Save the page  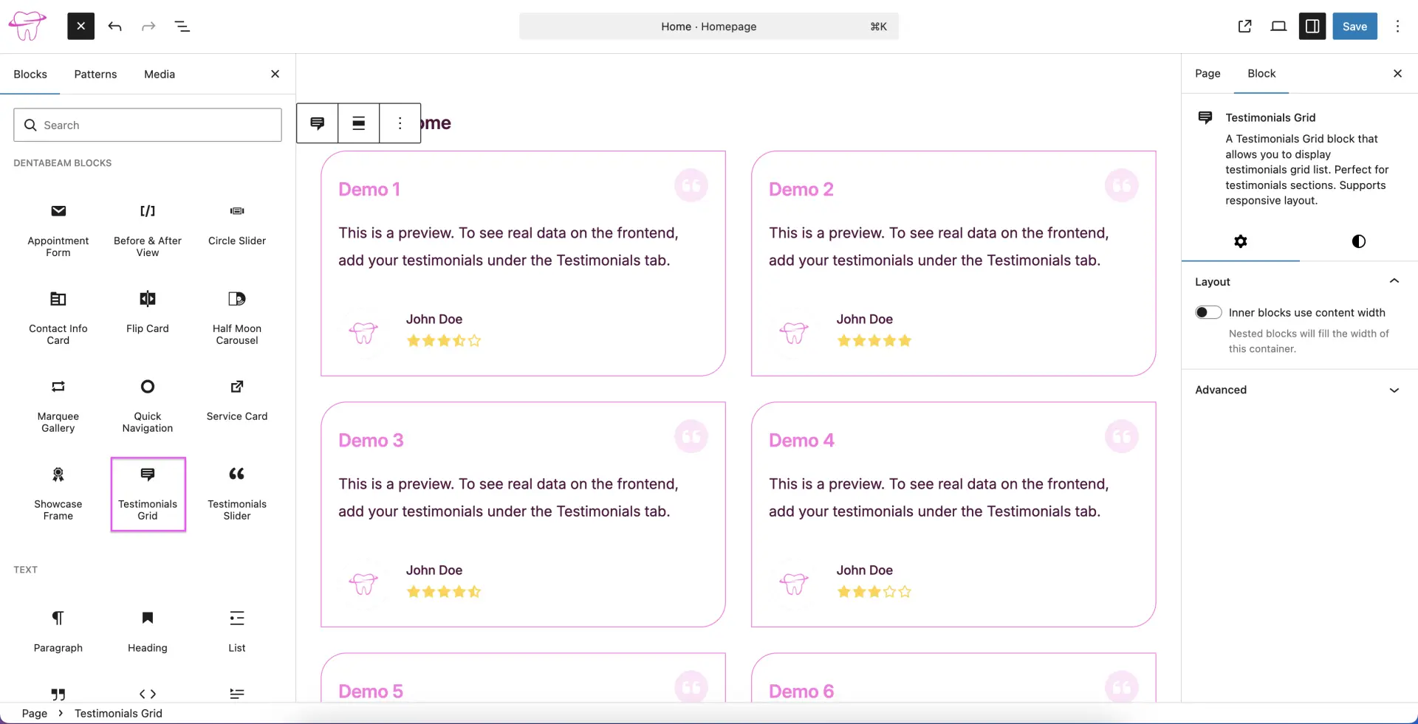click(1354, 27)
